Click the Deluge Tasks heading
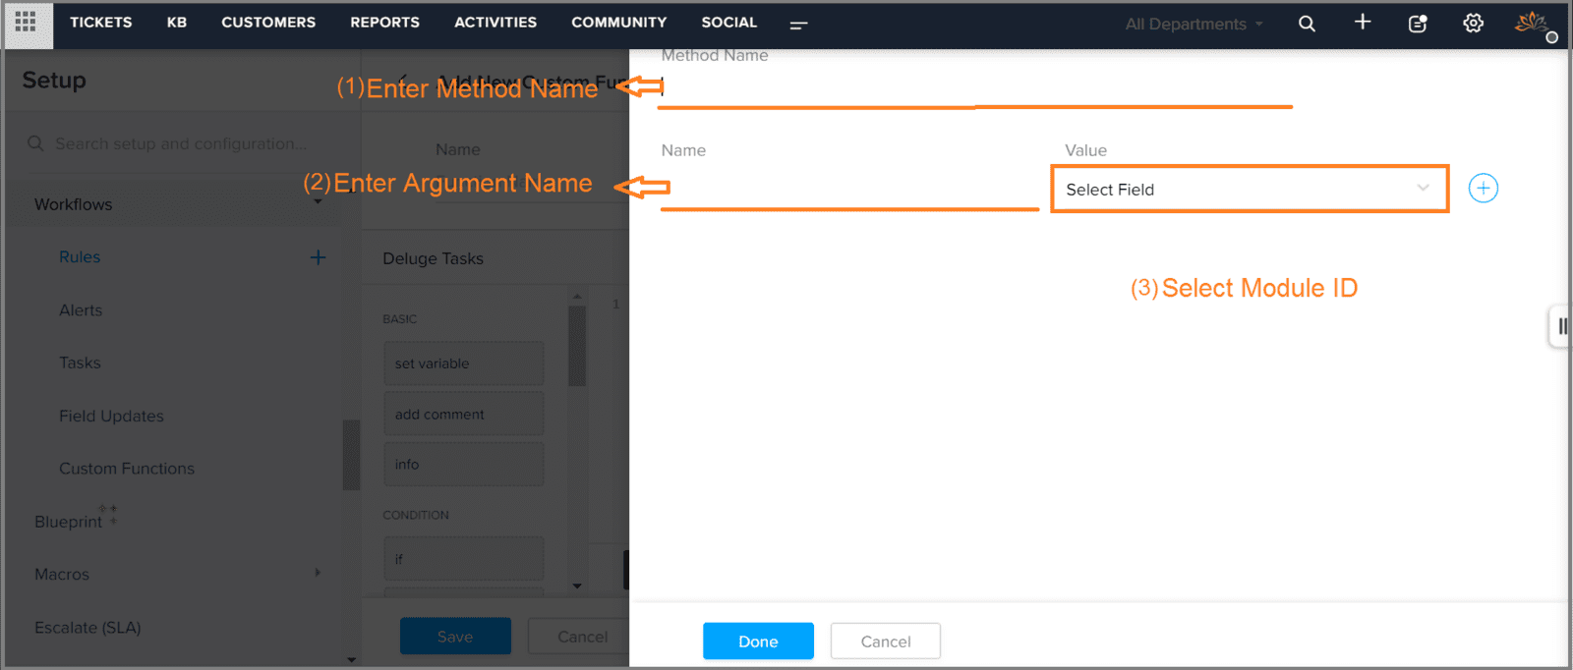 pyautogui.click(x=433, y=258)
